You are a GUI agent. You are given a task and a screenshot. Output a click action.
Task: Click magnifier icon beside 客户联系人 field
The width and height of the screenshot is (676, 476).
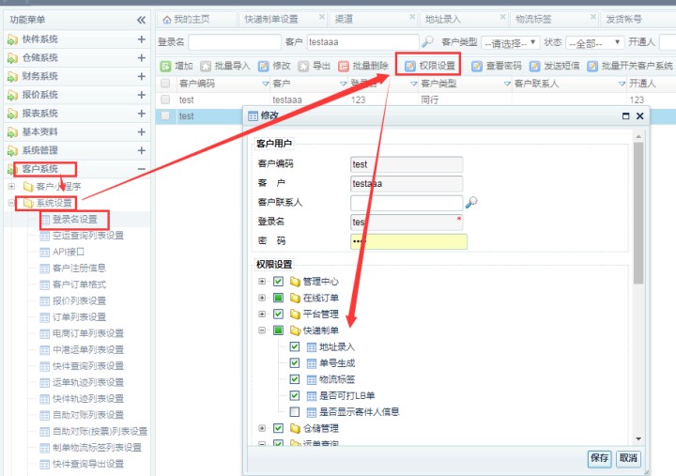coord(471,202)
